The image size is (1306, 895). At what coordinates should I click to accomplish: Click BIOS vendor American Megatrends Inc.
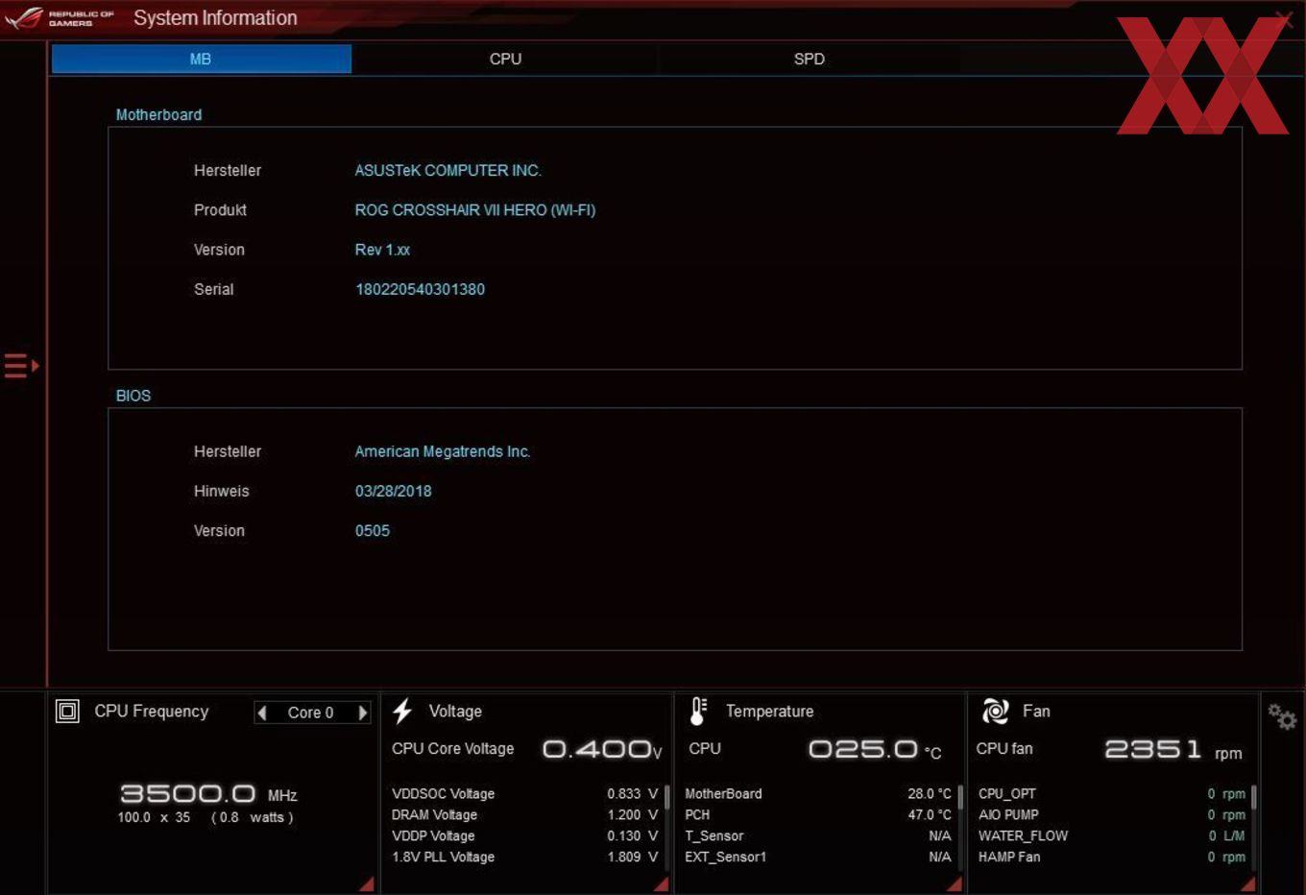pyautogui.click(x=443, y=451)
